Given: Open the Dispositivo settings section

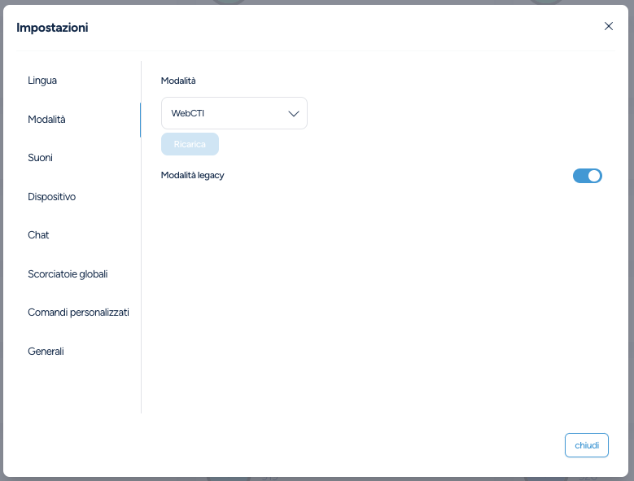Looking at the screenshot, I should pyautogui.click(x=51, y=196).
